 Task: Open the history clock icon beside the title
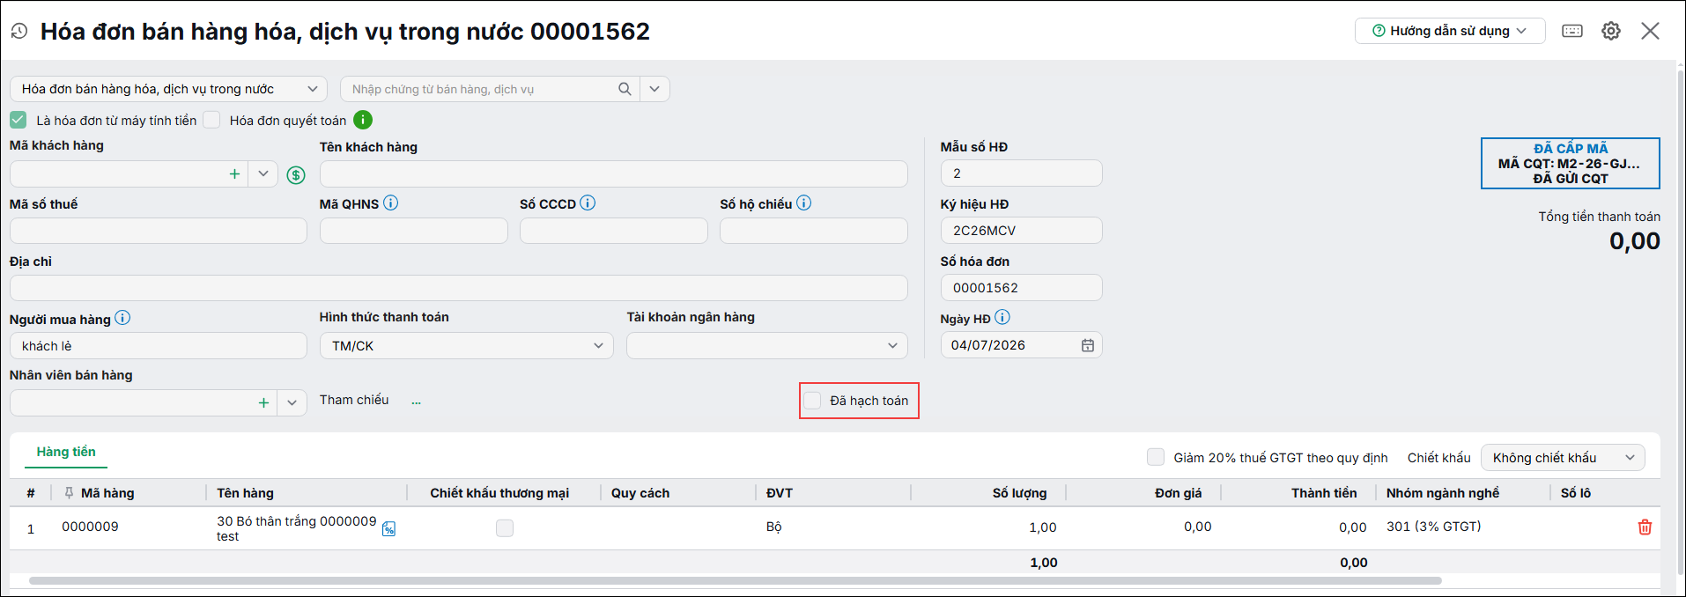19,32
